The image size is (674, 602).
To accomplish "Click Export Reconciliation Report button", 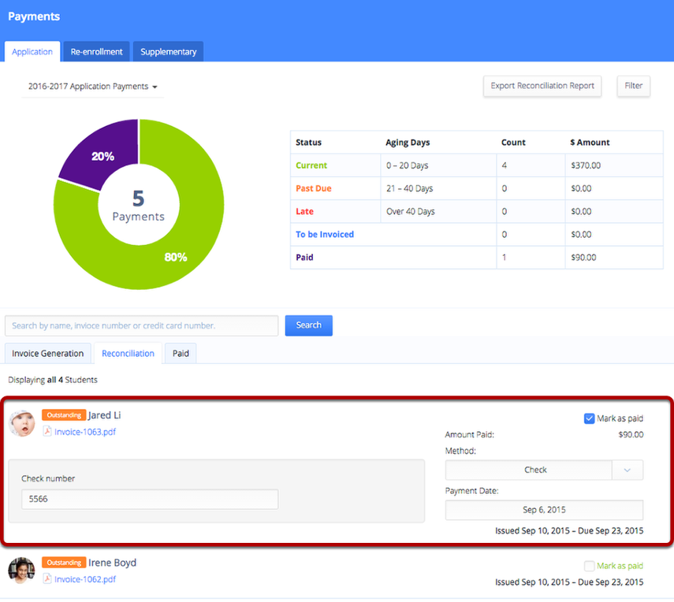I will click(542, 86).
